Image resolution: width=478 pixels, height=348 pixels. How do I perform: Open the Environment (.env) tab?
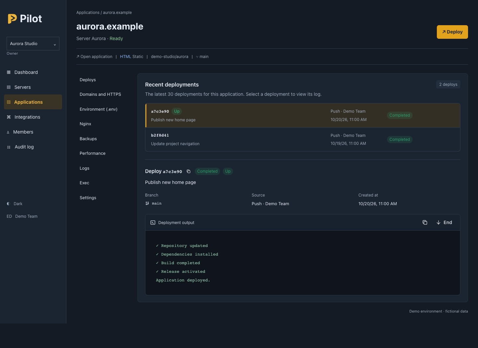(x=99, y=109)
